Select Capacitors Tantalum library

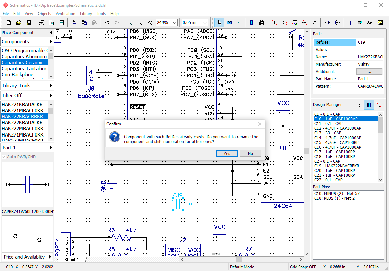point(24,69)
